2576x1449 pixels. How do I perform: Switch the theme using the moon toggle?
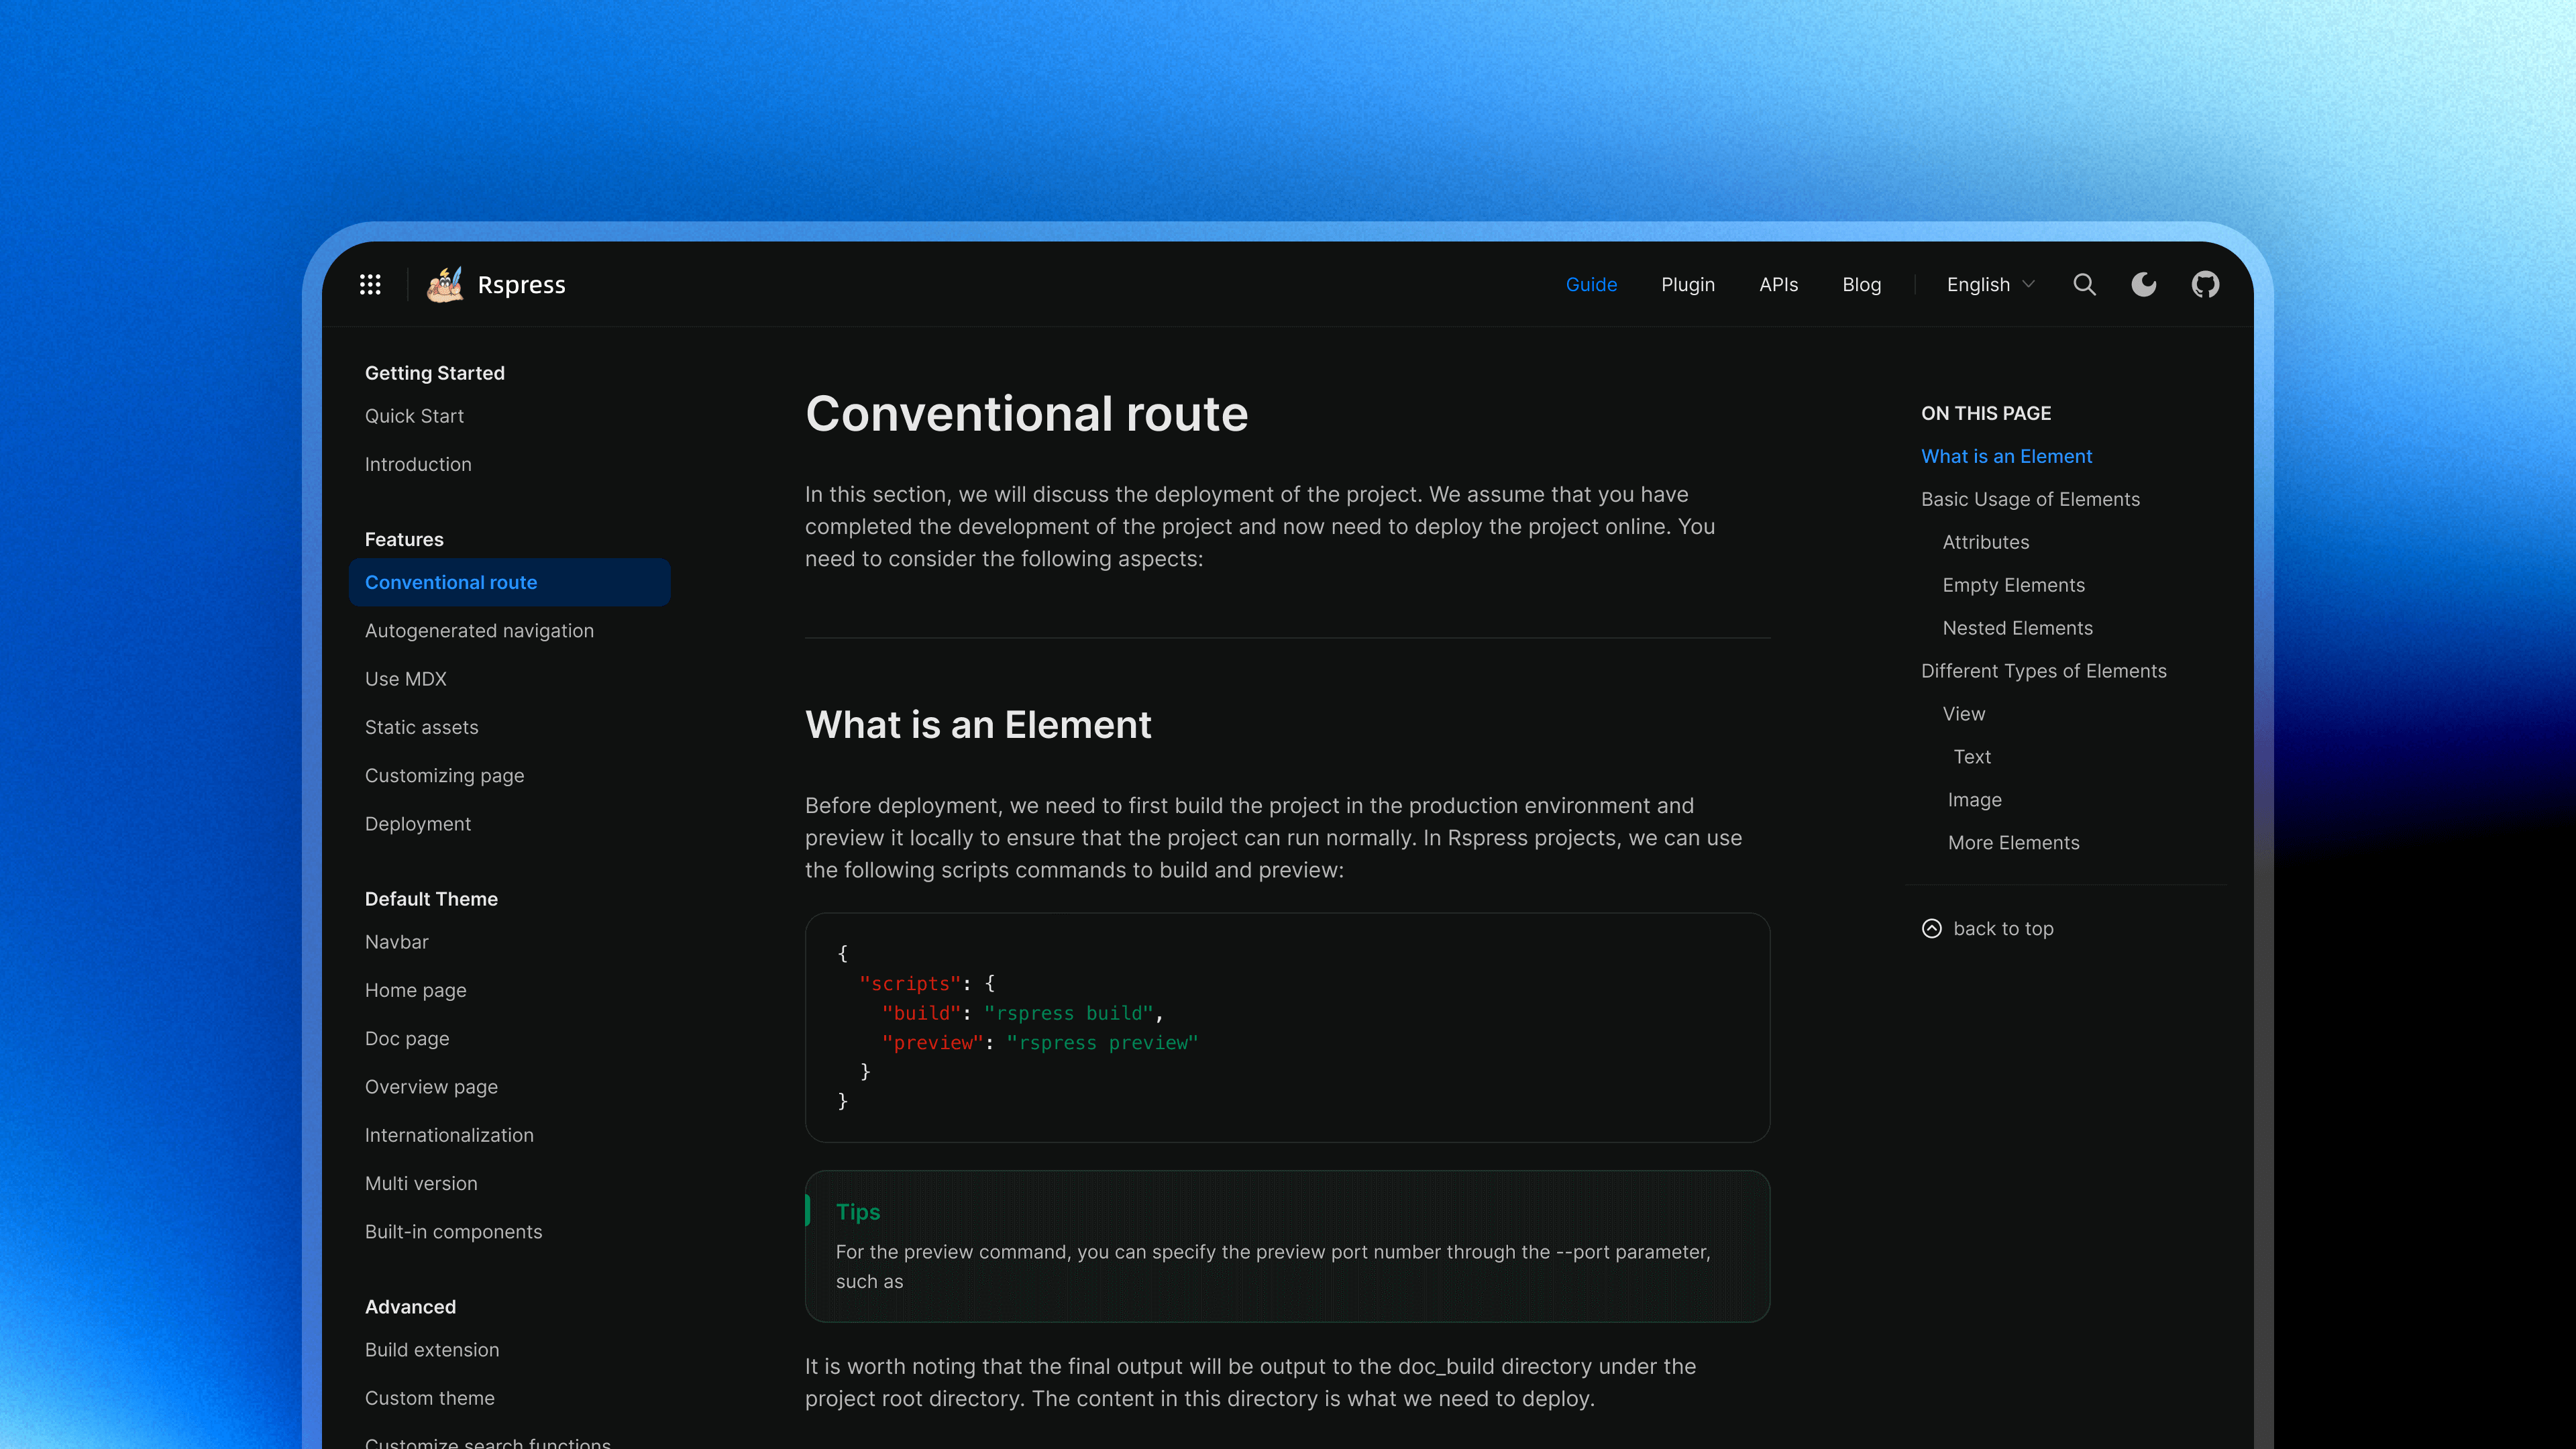pos(2144,284)
